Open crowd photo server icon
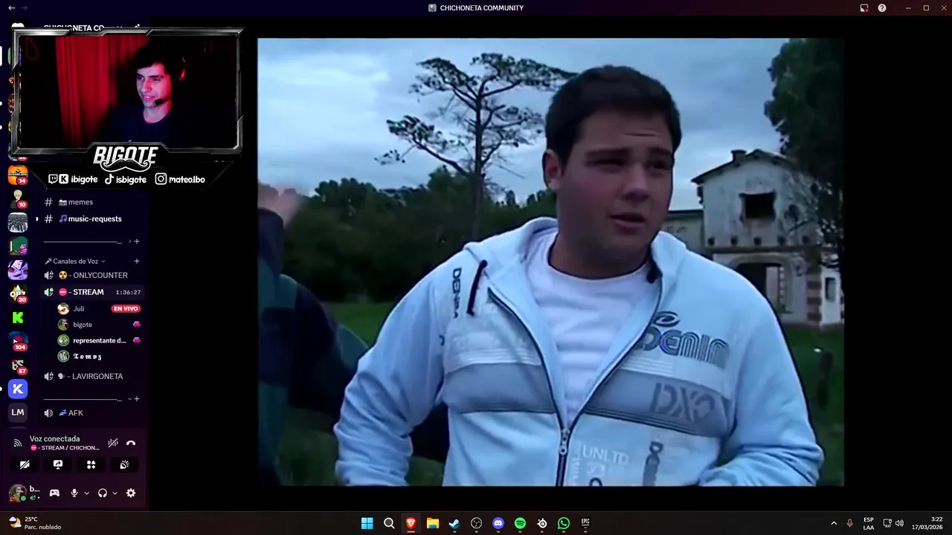The image size is (952, 535). pyautogui.click(x=18, y=222)
